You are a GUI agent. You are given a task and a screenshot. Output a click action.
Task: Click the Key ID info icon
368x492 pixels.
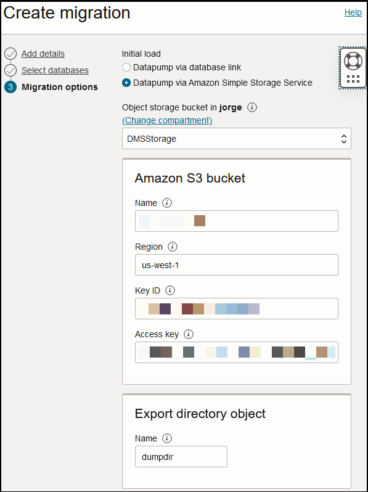click(170, 290)
